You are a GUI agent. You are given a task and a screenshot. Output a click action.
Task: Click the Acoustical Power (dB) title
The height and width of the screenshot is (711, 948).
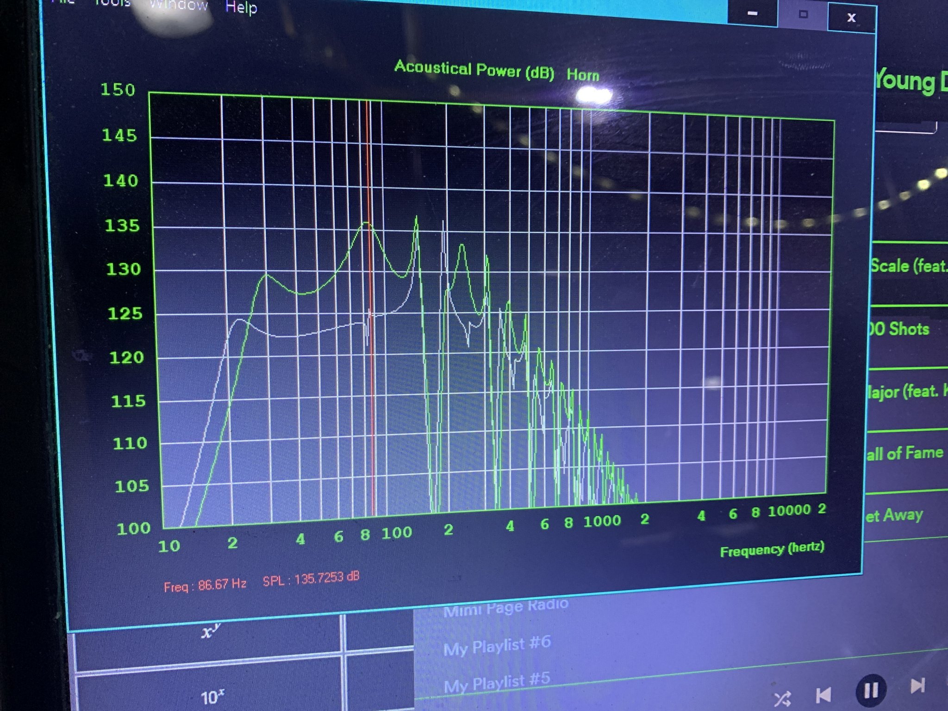coord(474,70)
